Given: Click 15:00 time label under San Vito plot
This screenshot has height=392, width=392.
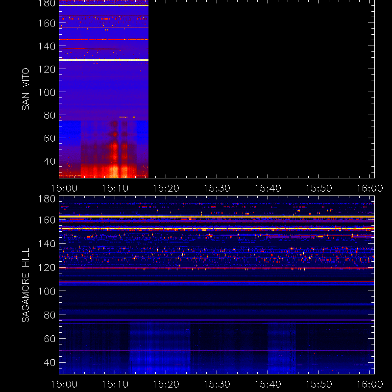Looking at the screenshot, I should [x=64, y=188].
